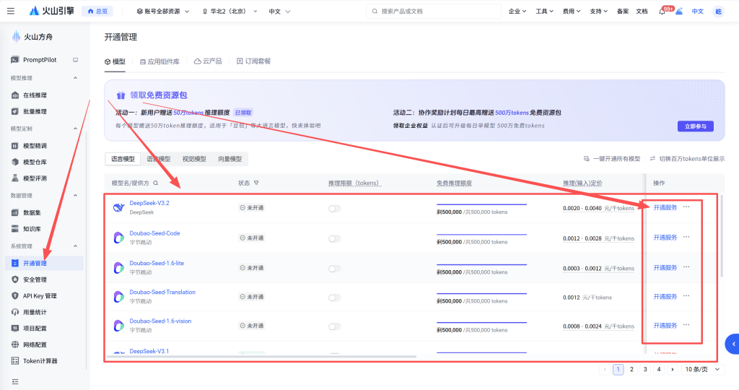Screen dimensions: 739x390
Task: Switch to the 应用组件库 tab
Action: coord(159,61)
